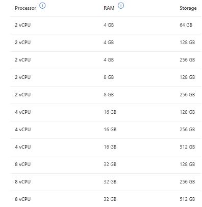The height and width of the screenshot is (207, 202).
Task: Select the 8 vCPU 32 GB 128 GB row
Action: pos(106,164)
